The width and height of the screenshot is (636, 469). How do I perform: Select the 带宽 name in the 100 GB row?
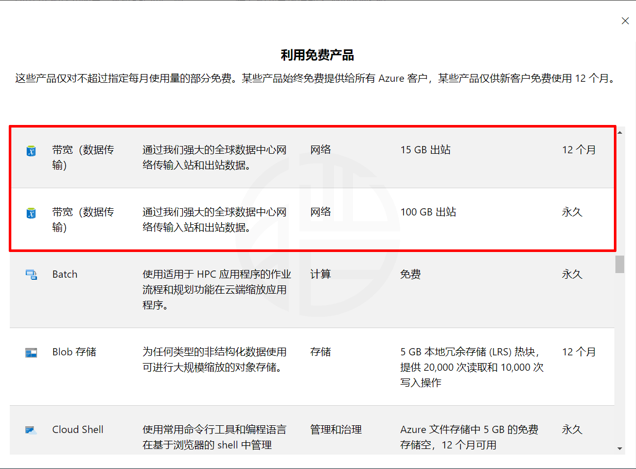[83, 220]
